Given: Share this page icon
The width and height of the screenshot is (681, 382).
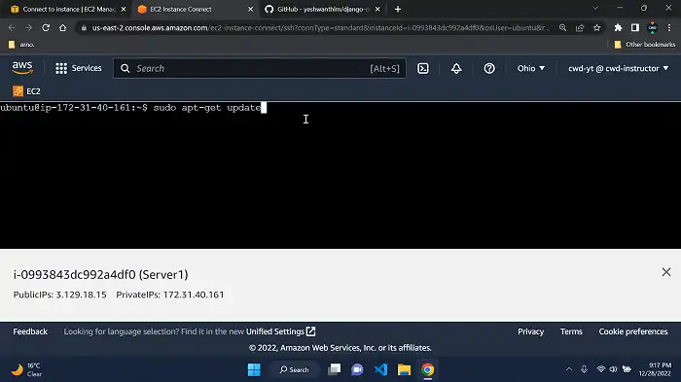Looking at the screenshot, I should (x=580, y=28).
